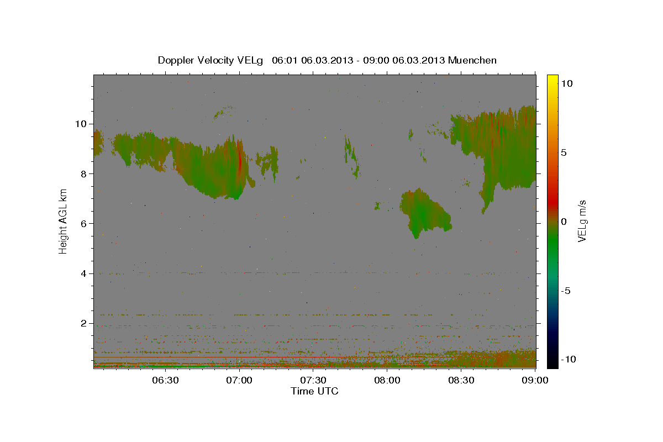The width and height of the screenshot is (663, 442).
Task: Click the 'Time UTC' x-axis label
Action: 314,391
